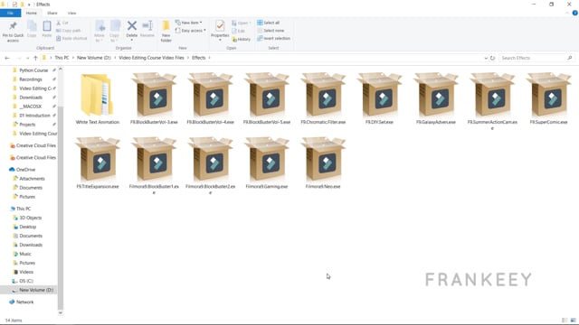Click Select all in ribbon
Screen dimensions: 579x325
[x=269, y=23]
